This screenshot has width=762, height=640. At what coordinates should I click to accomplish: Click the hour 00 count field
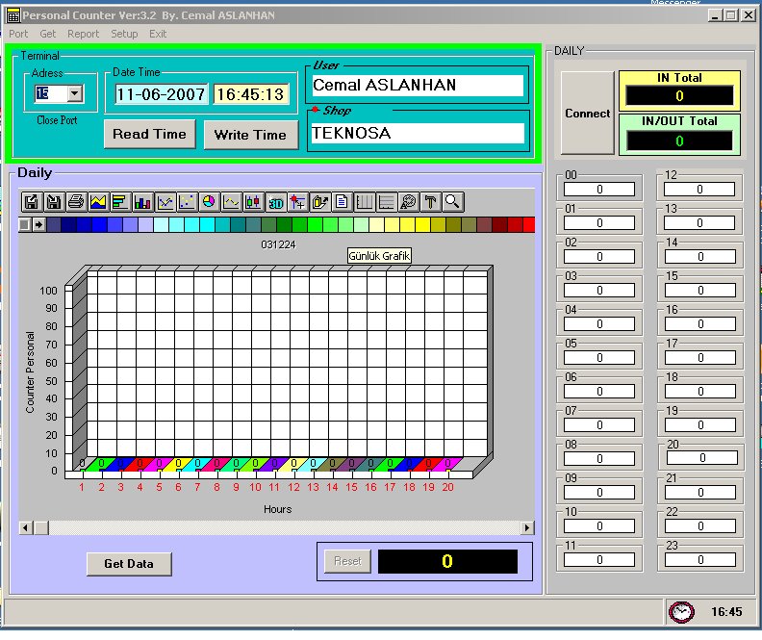(x=599, y=189)
